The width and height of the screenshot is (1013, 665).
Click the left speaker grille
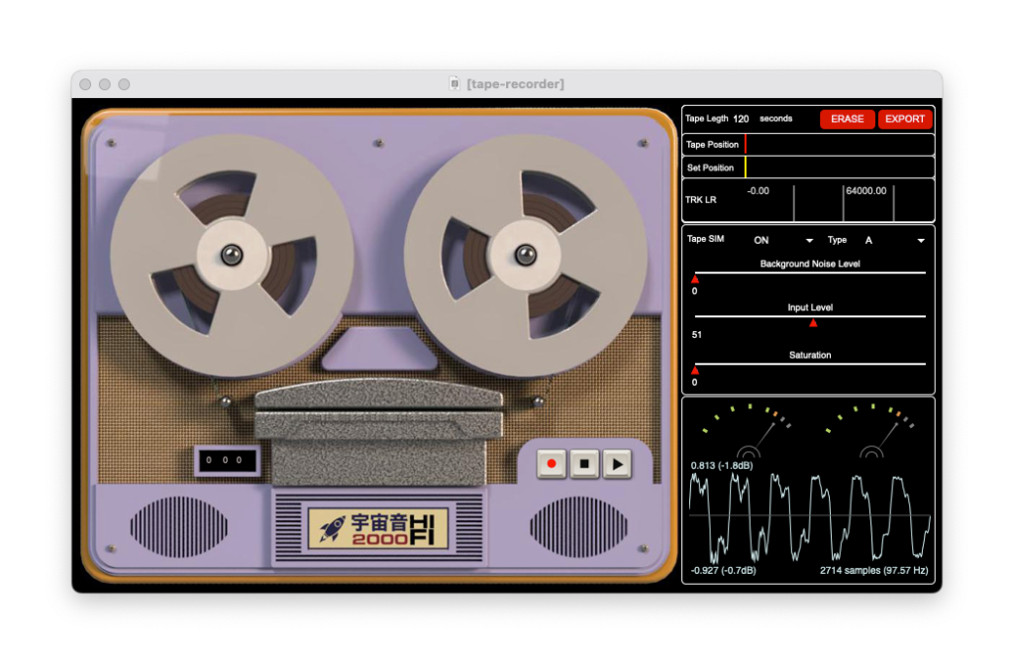coord(178,526)
